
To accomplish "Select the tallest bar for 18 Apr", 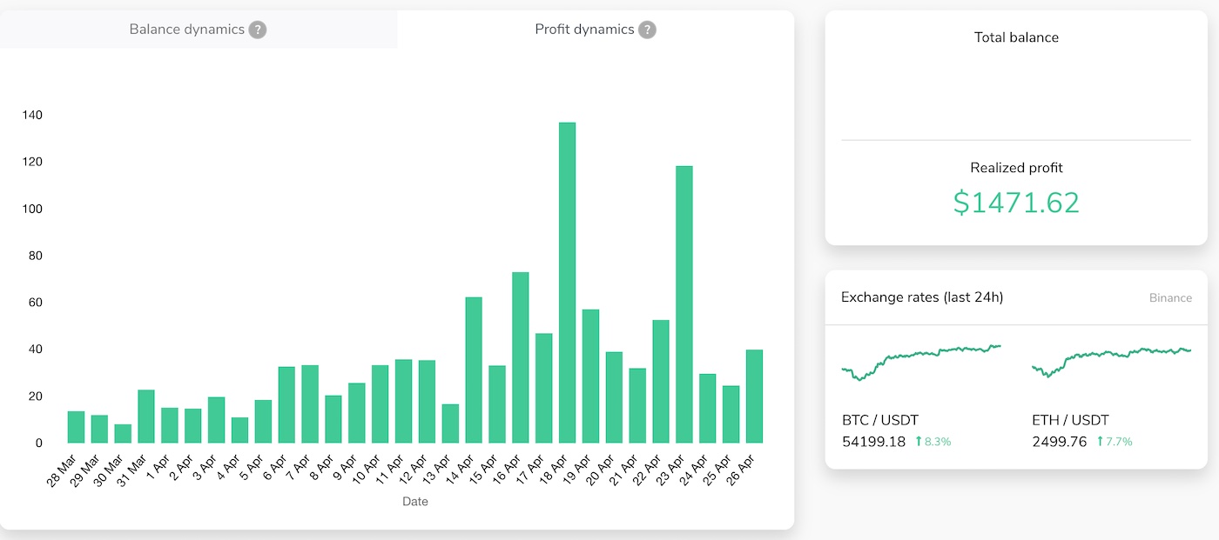I will click(567, 283).
